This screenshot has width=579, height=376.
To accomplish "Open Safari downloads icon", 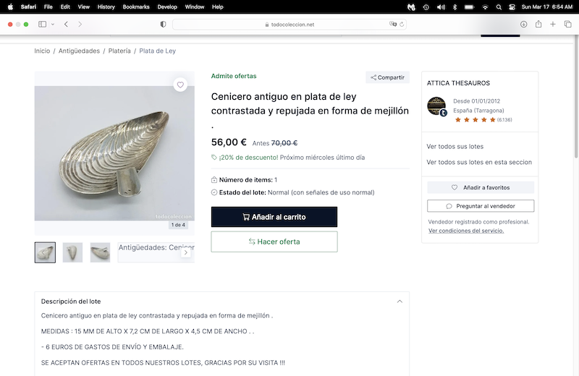I will tap(523, 24).
